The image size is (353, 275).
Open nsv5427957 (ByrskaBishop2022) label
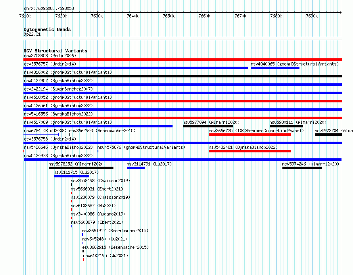[x=58, y=81]
